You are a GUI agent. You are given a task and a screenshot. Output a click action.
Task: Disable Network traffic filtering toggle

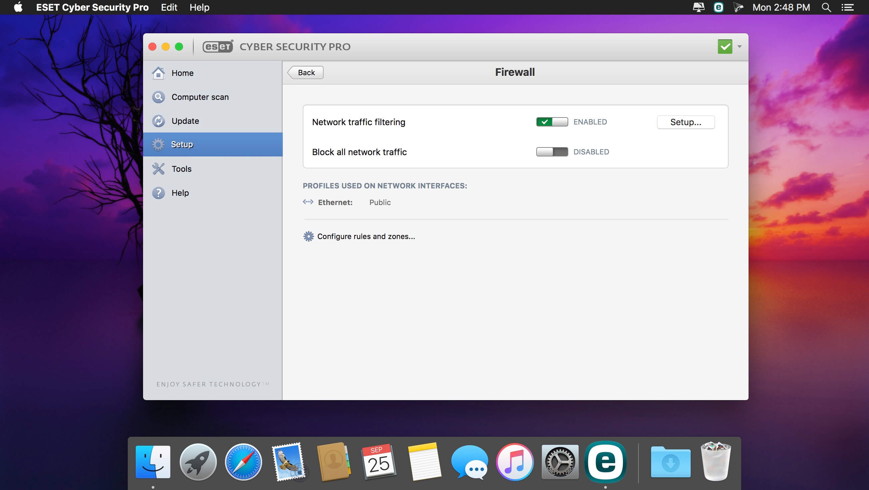552,122
